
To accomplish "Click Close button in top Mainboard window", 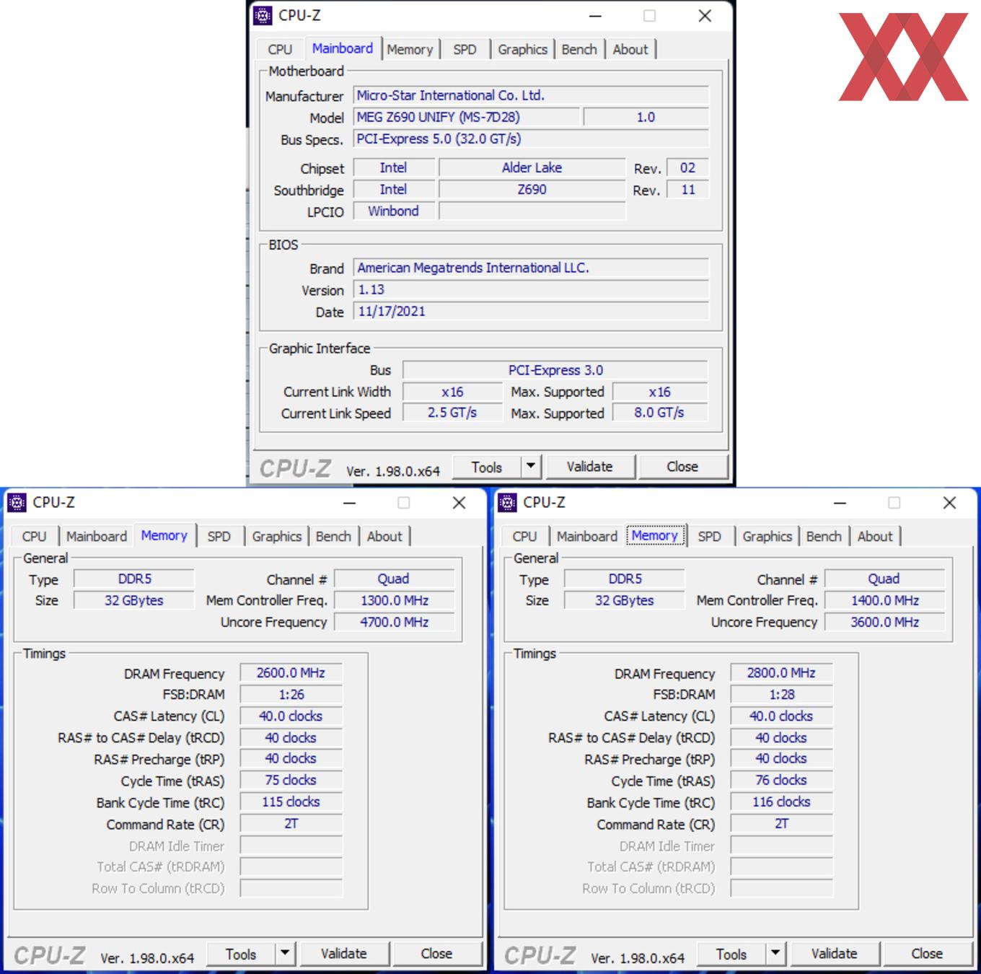I will point(682,467).
